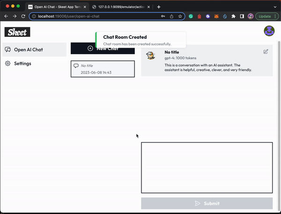Open the Open AI Chat sidebar item
This screenshot has height=214, width=281.
point(34,50)
